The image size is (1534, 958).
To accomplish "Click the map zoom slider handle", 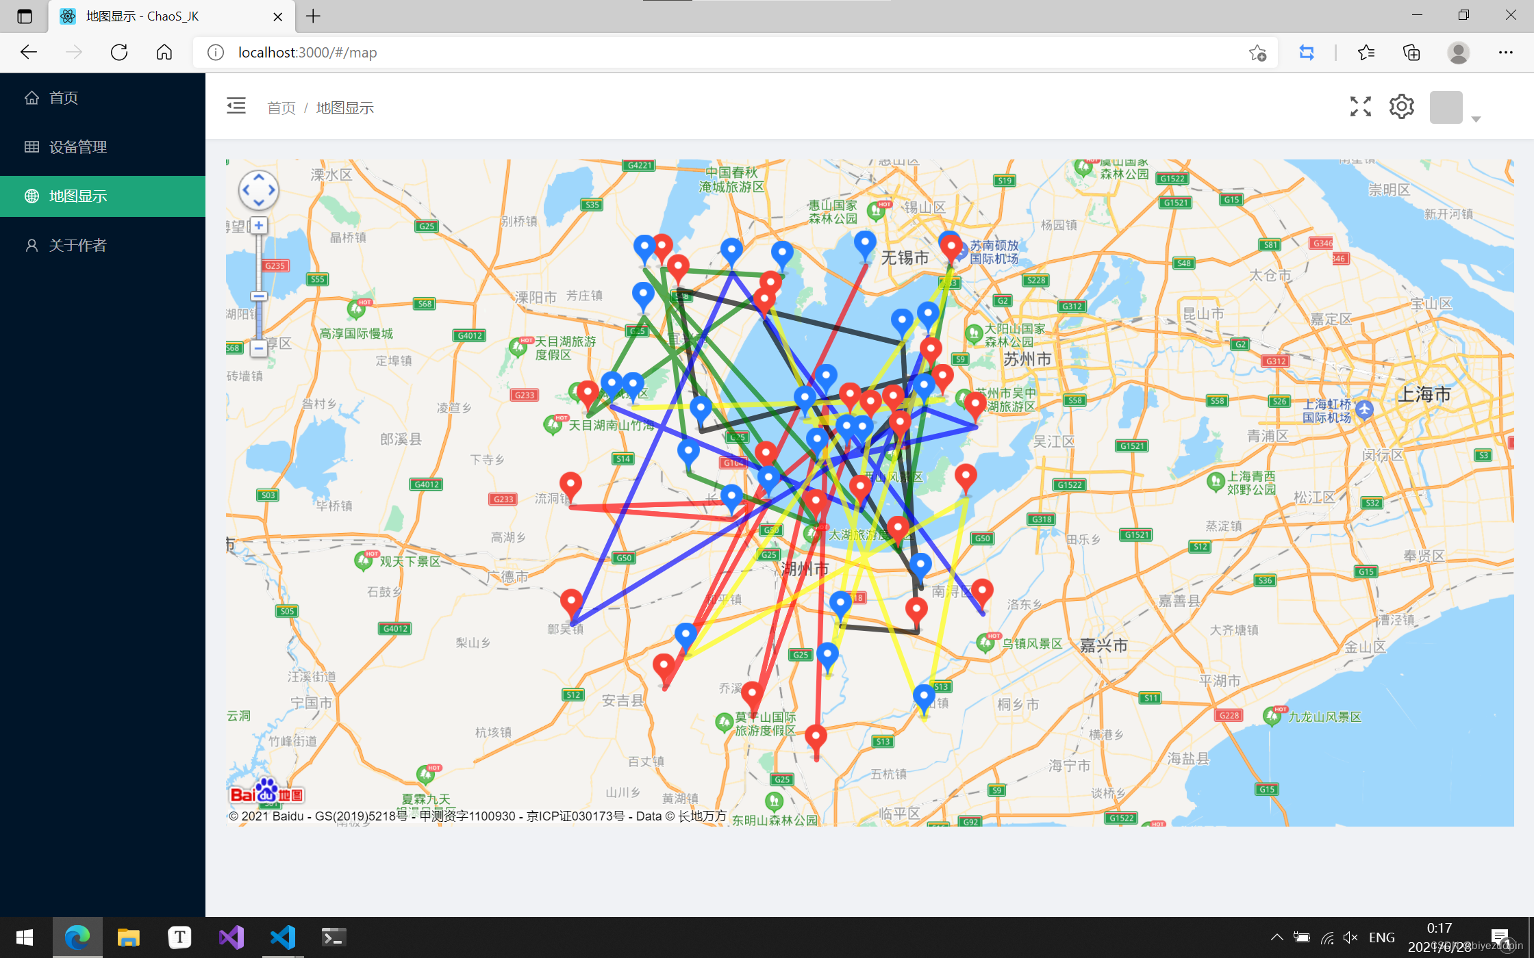I will pos(258,296).
